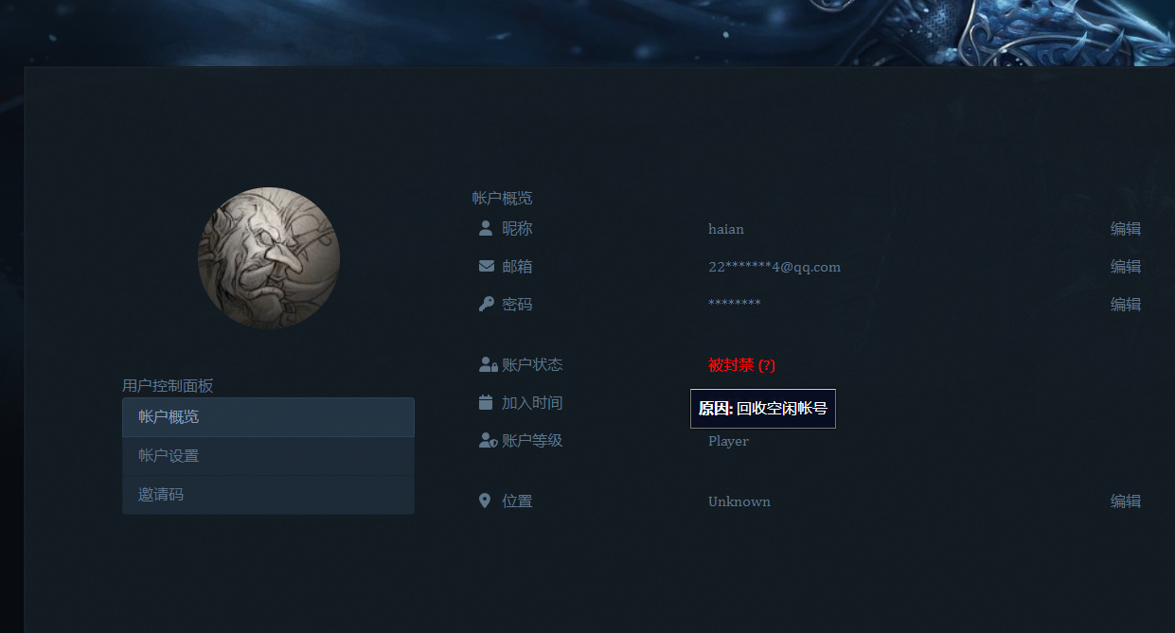Click the user-shield icon beside 账户等级
Screen dimensions: 1175x633
tap(489, 440)
